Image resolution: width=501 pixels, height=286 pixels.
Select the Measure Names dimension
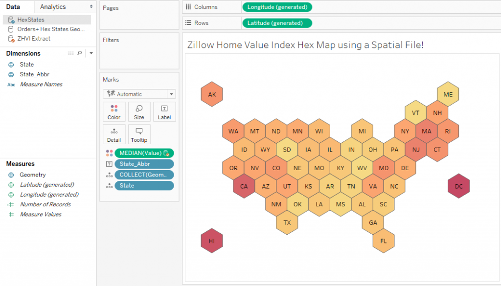coord(42,84)
